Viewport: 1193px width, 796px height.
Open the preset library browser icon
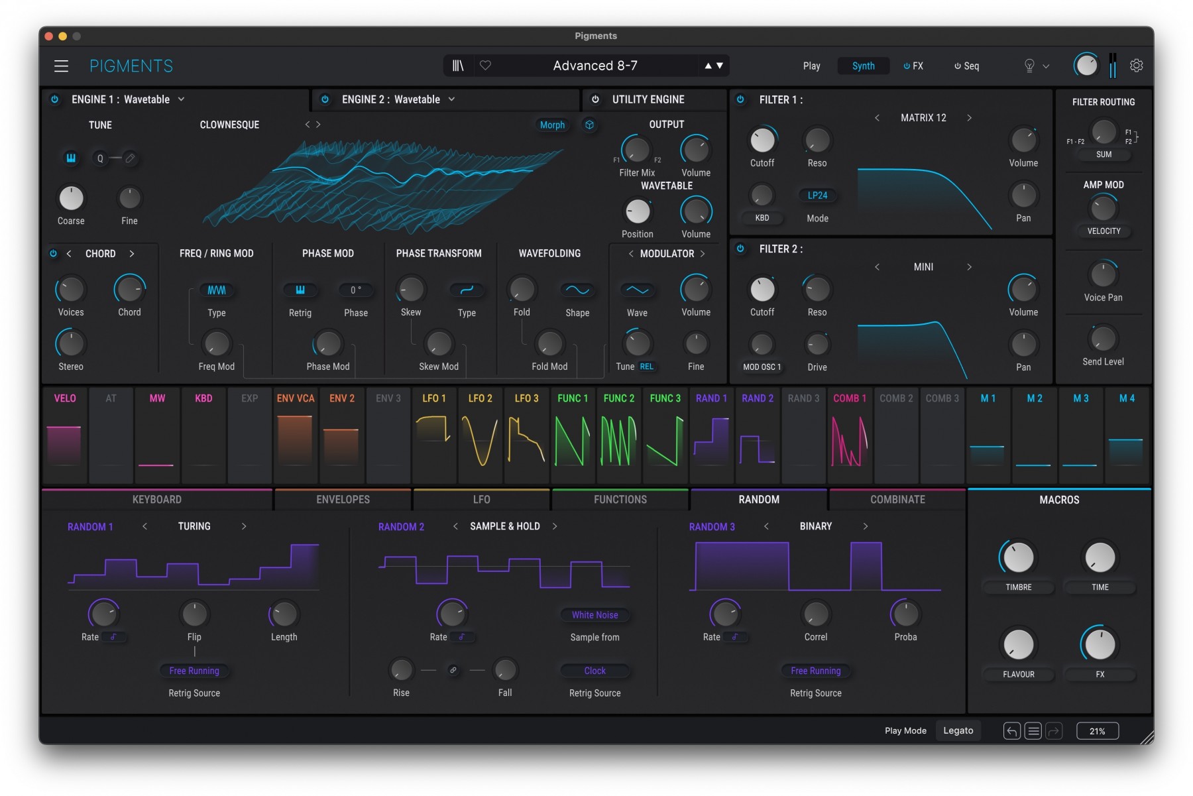[x=458, y=66]
